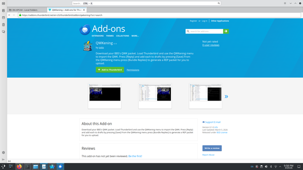The height and width of the screenshot is (170, 303).
Task: Open Konsole terminal from taskbar
Action: coord(27,167)
